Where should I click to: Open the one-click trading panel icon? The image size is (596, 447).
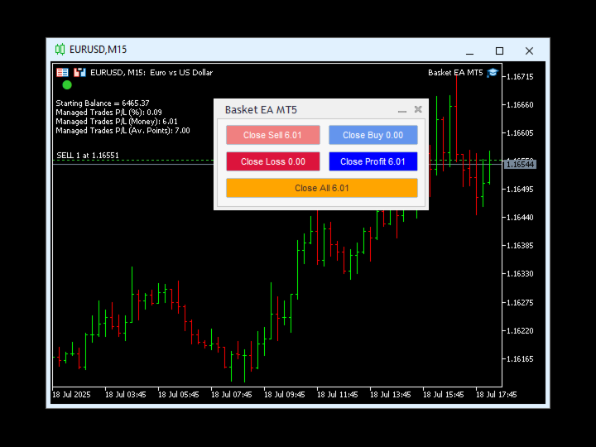(62, 72)
